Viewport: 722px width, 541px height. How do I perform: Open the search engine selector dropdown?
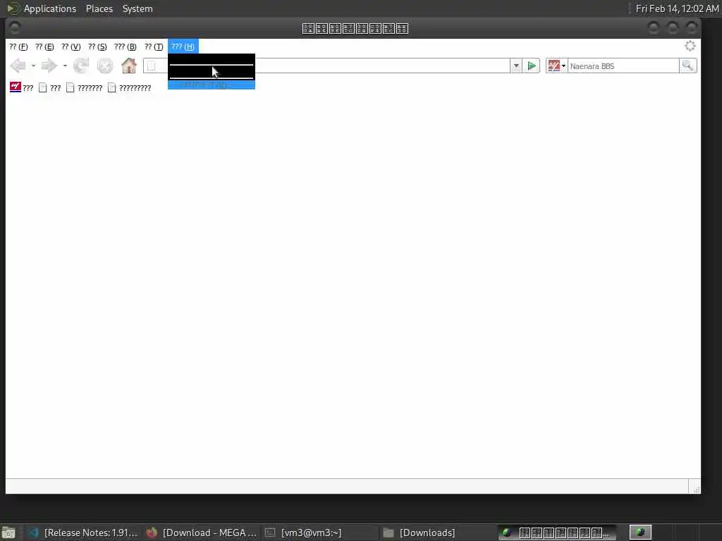pyautogui.click(x=557, y=66)
